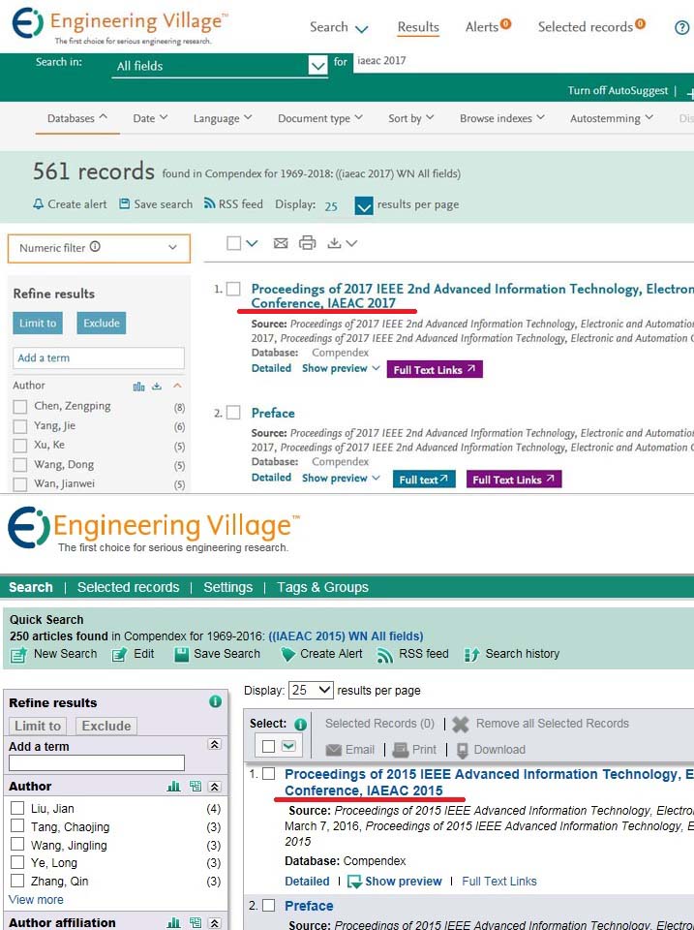
Task: Open the Numeric filter dropdown
Action: [99, 248]
